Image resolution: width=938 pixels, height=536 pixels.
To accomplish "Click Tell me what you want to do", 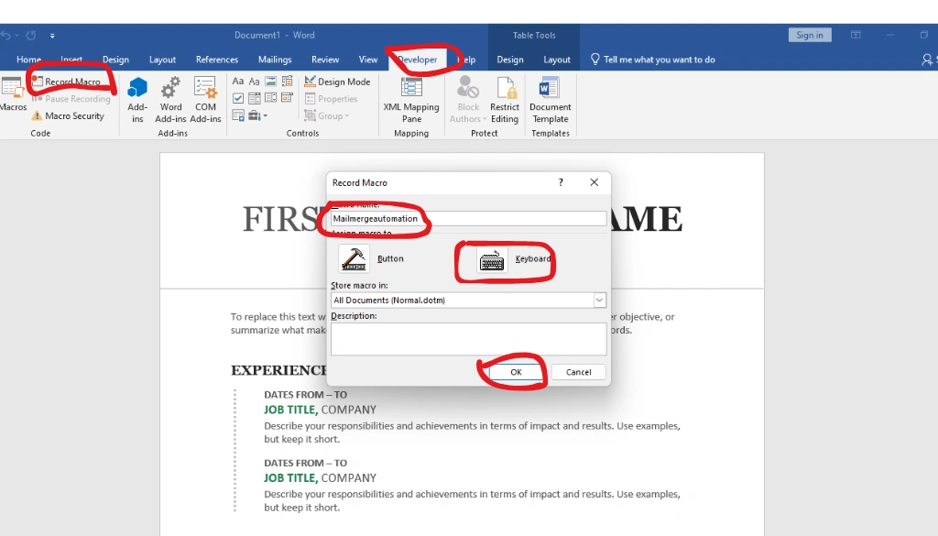I will [652, 60].
